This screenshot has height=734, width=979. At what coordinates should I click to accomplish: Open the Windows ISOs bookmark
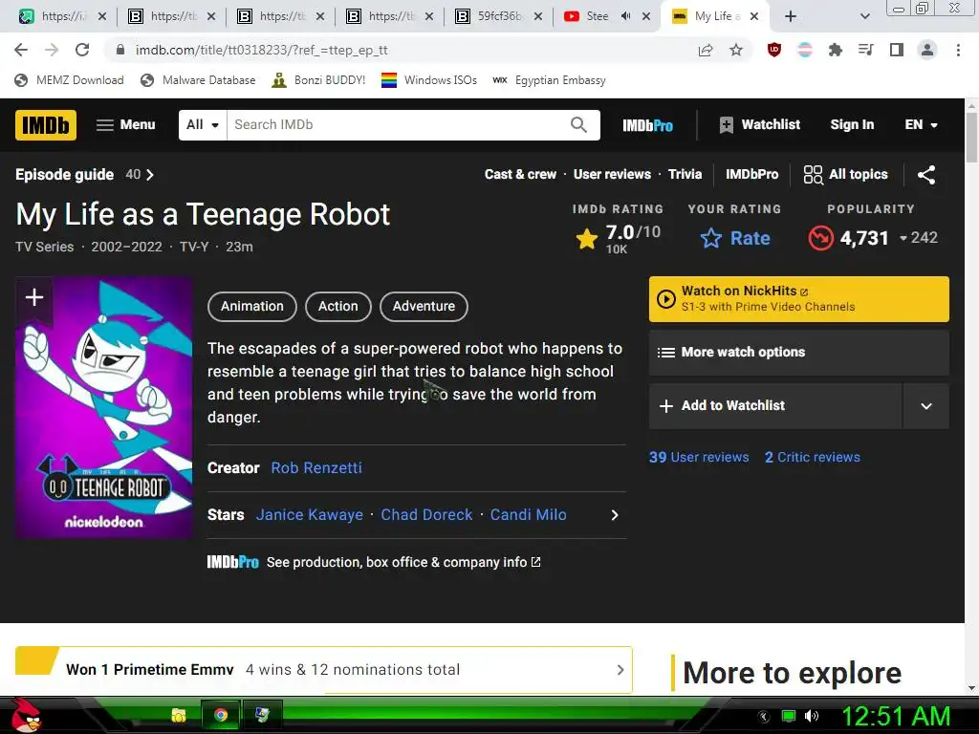pos(429,80)
